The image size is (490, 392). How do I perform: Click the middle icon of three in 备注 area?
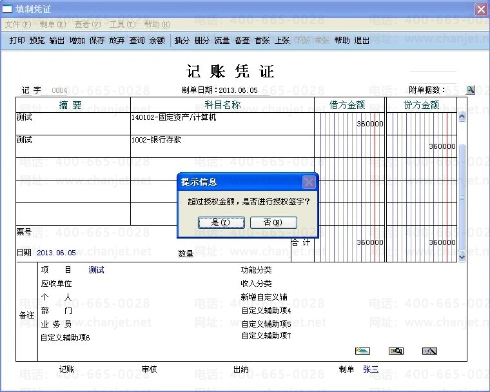(x=396, y=351)
